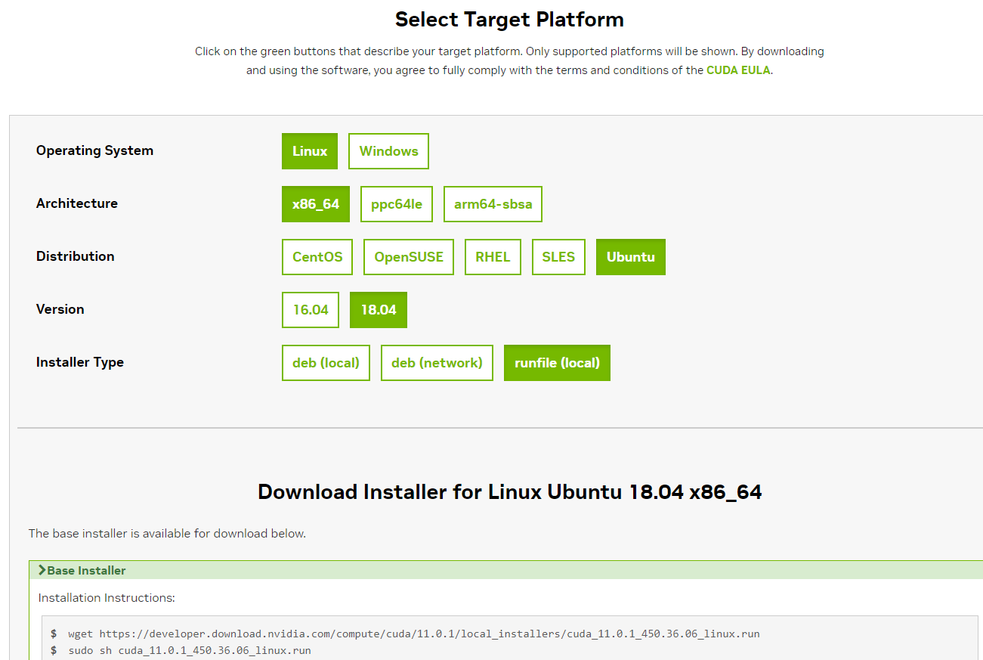Choose Windows as the operating system
The height and width of the screenshot is (660, 983).
pos(388,151)
